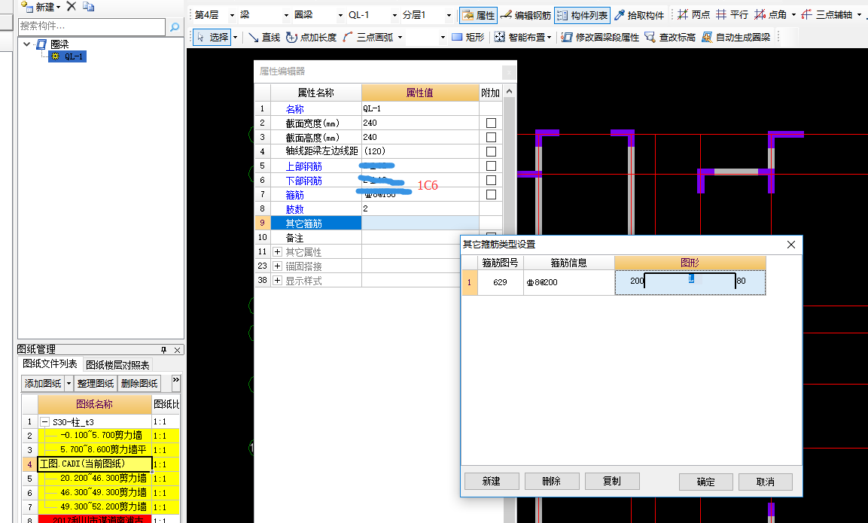Tick the 箍筋 附加 checkbox
This screenshot has height=523, width=868.
(491, 195)
